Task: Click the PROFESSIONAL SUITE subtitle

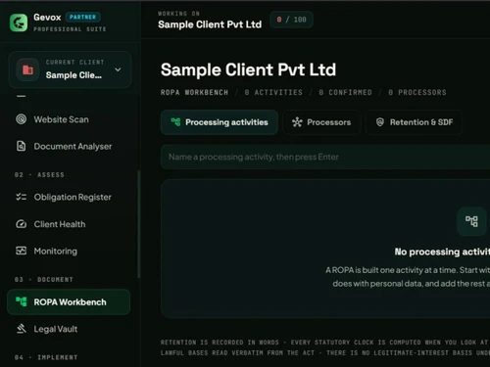Action: [x=70, y=29]
